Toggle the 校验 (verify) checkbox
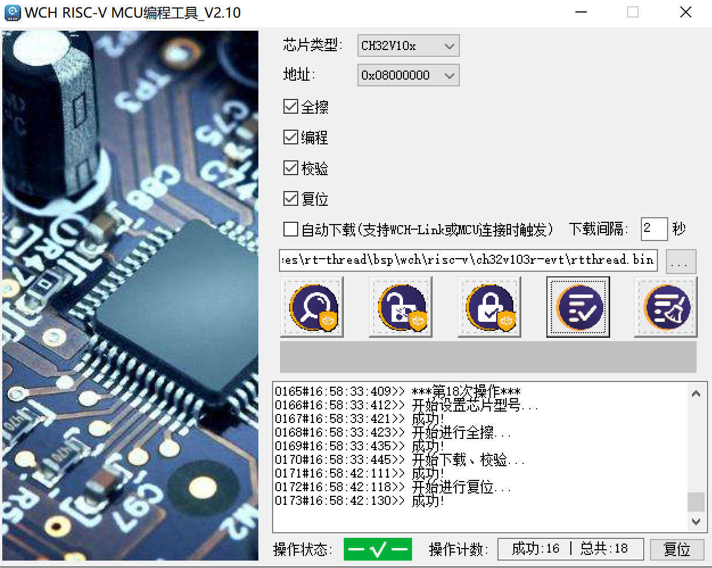This screenshot has width=712, height=568. pos(291,168)
